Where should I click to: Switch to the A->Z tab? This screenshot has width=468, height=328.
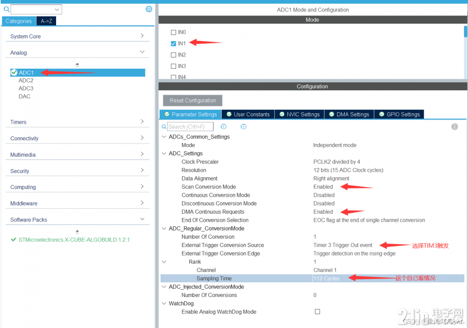pyautogui.click(x=46, y=21)
